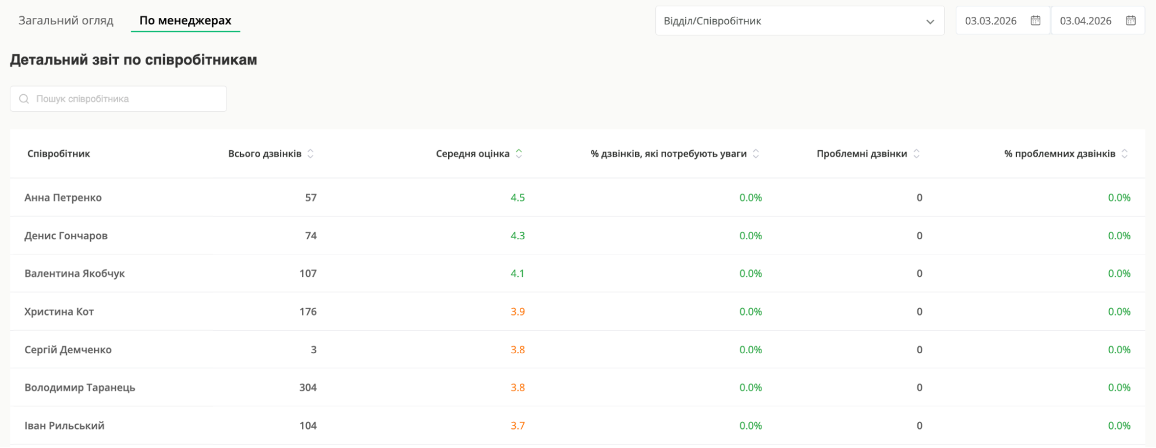Click the 'Співробітник' column header

coord(58,154)
